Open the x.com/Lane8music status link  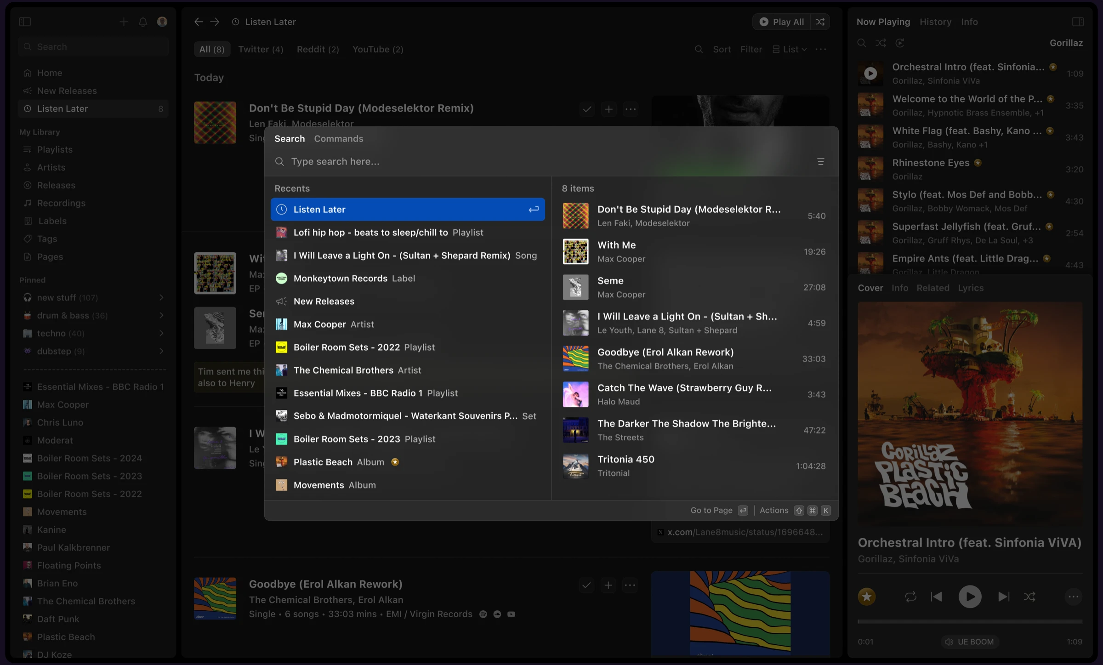740,532
